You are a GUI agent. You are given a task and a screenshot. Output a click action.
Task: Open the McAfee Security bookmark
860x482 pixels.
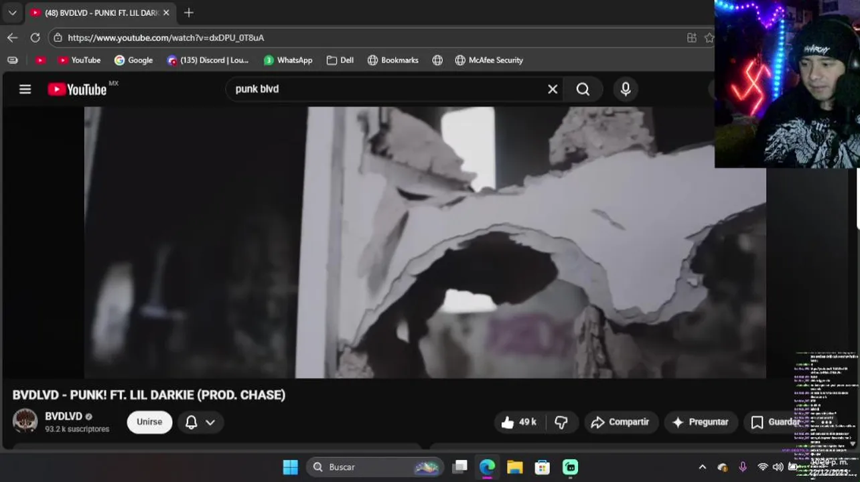pyautogui.click(x=489, y=60)
